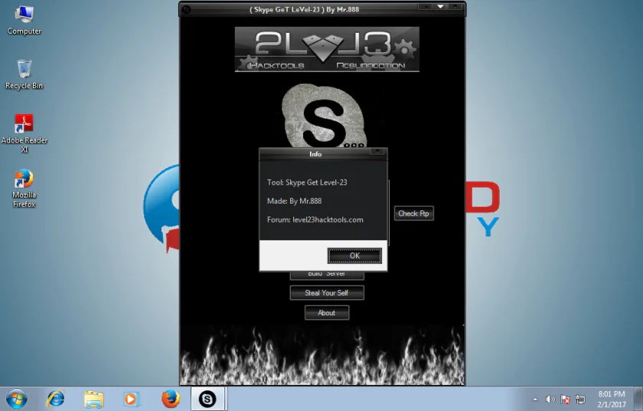Screen dimensions: 643x411
Task: Click the 'Tool: Skype Get Level-23' text
Action: (307, 182)
